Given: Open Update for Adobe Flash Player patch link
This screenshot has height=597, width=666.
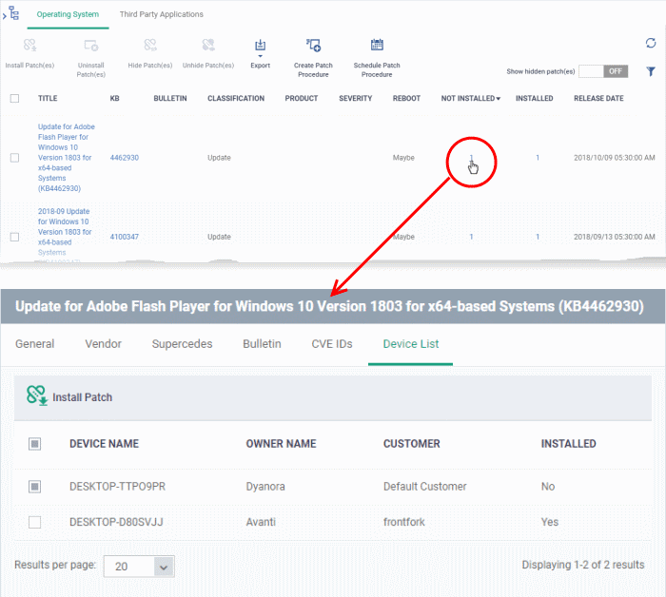Looking at the screenshot, I should [67, 158].
